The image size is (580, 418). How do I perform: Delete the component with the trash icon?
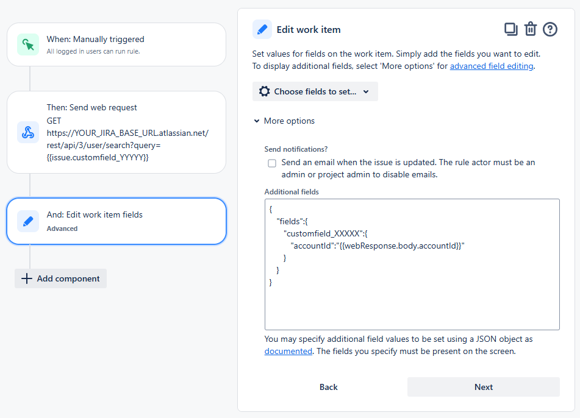(530, 29)
